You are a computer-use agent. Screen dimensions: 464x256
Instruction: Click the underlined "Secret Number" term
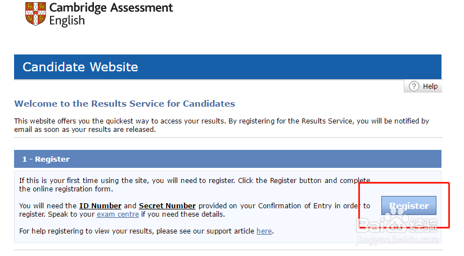coord(167,206)
